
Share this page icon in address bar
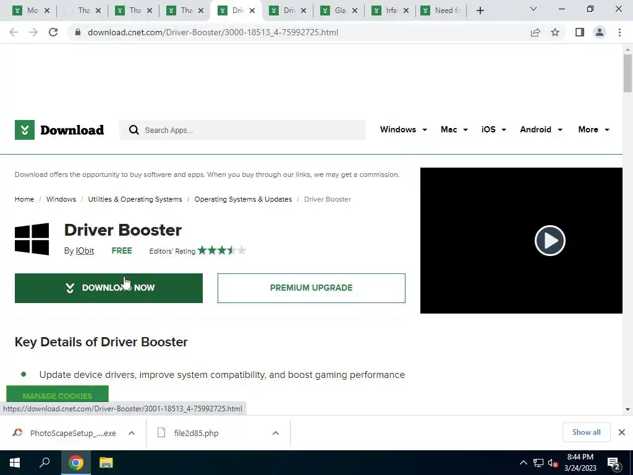[x=535, y=32]
